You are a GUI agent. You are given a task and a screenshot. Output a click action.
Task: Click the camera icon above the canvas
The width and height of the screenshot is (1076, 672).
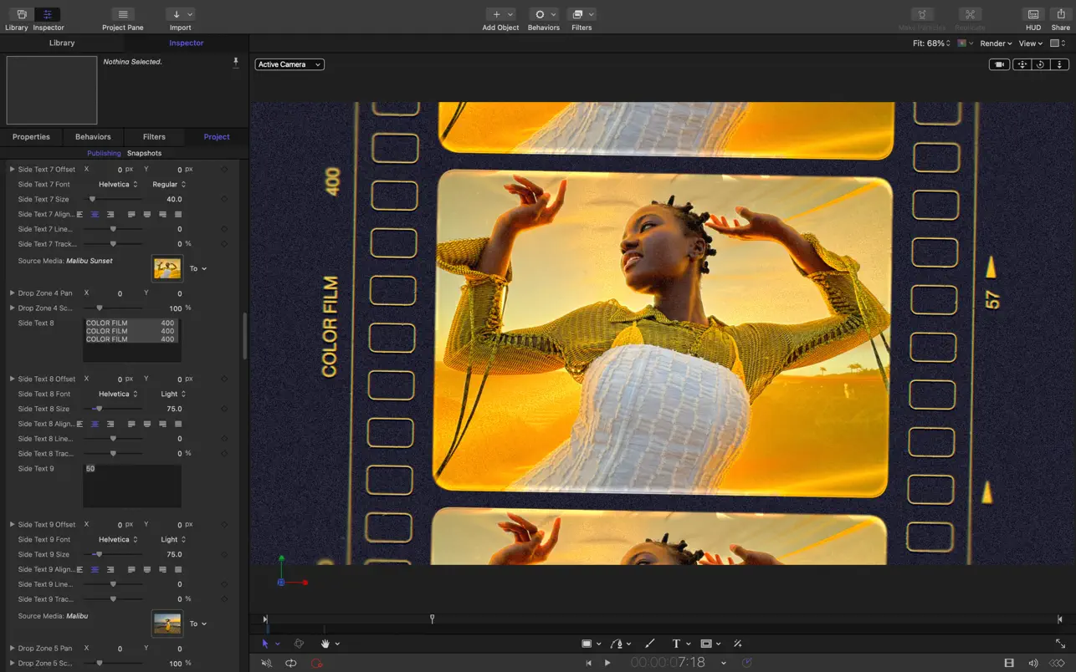[x=999, y=64]
